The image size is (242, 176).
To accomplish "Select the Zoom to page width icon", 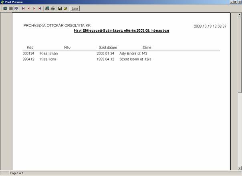I will [x=16, y=8].
